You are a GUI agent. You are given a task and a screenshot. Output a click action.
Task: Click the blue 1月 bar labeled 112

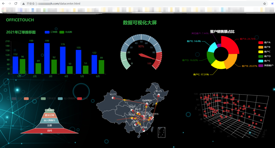[x=16, y=65]
